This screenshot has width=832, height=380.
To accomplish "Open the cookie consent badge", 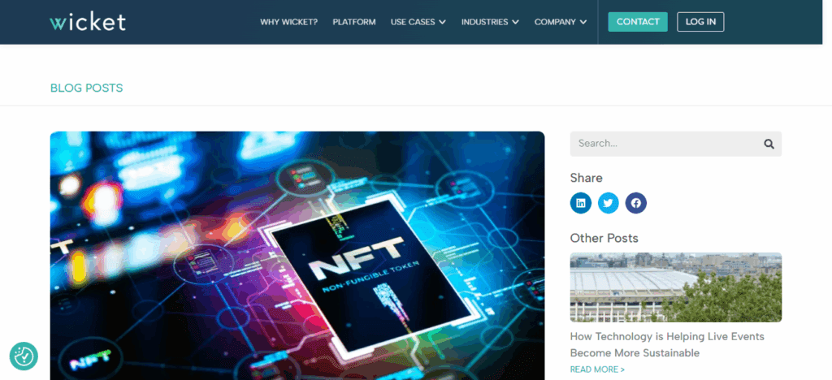I will (x=24, y=356).
